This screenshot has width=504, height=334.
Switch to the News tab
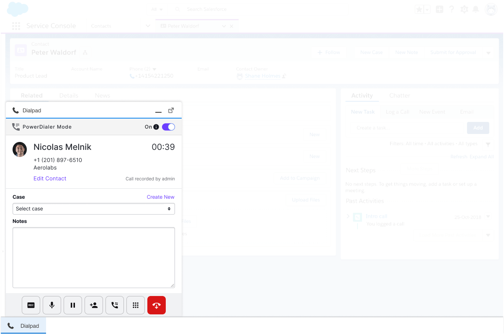[x=102, y=96]
